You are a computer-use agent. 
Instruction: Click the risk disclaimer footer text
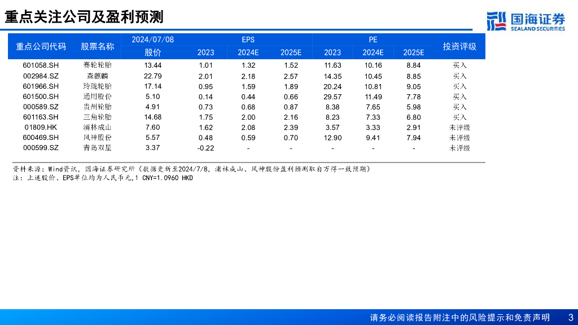click(460, 317)
